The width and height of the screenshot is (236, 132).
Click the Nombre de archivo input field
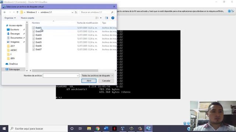(60, 76)
